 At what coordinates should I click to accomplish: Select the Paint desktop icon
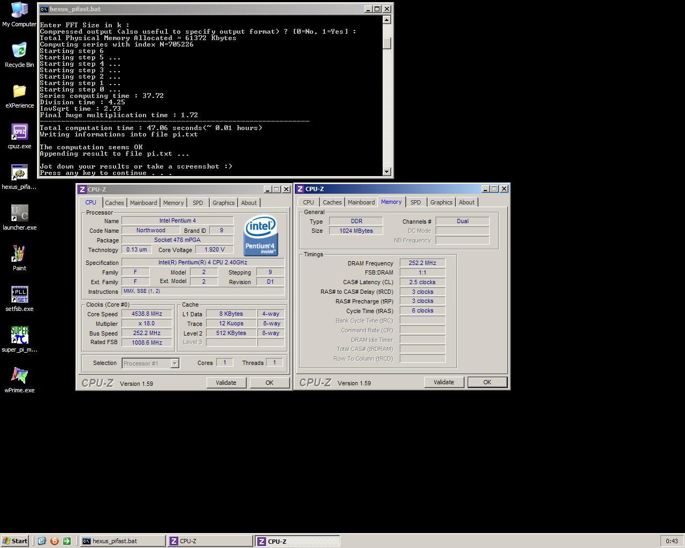coord(19,254)
